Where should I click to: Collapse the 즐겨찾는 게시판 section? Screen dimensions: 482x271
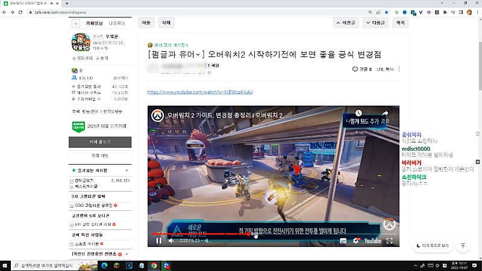pyautogui.click(x=127, y=171)
